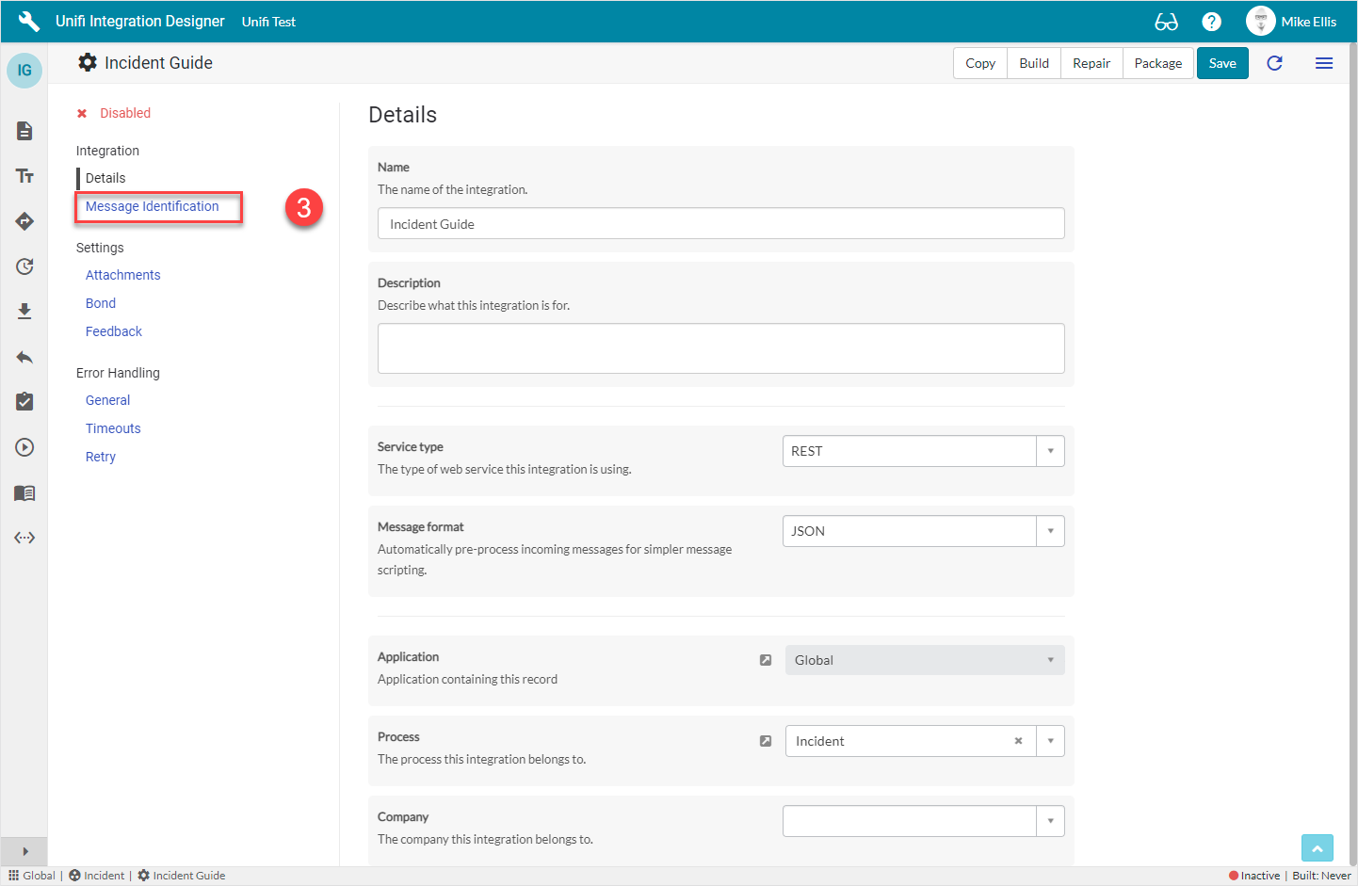Click the play circle icon in sidebar
The height and width of the screenshot is (886, 1358).
click(24, 447)
